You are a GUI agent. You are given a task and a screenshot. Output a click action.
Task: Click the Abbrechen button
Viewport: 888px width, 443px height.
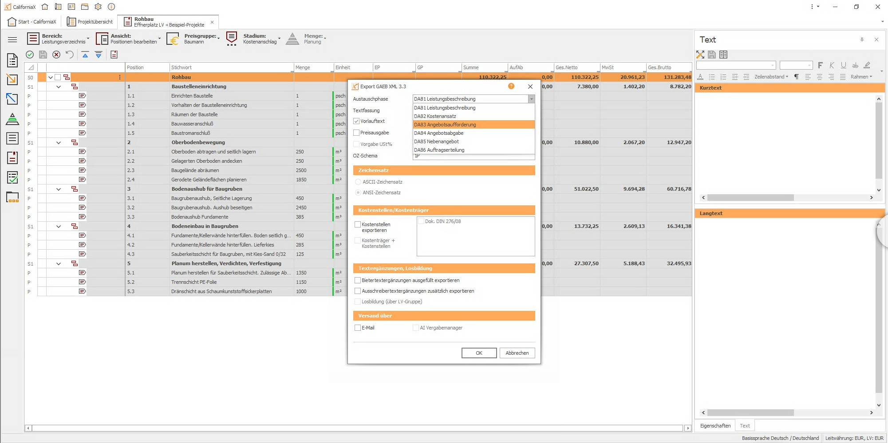click(517, 353)
